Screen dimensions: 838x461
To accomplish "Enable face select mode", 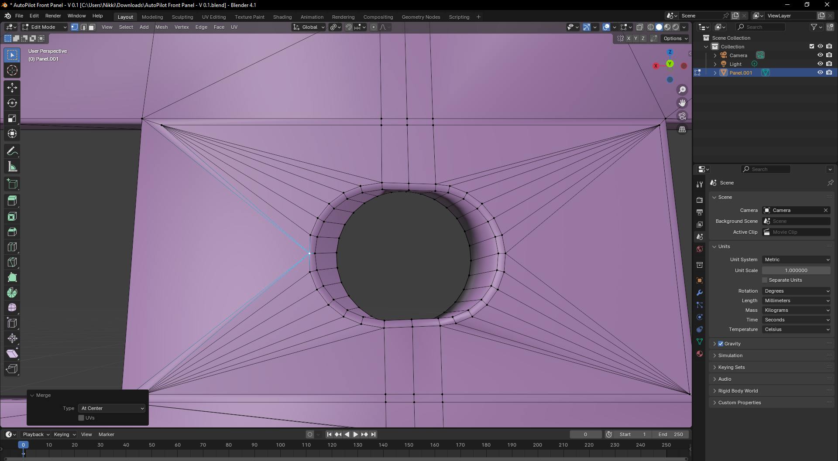I will pos(92,27).
